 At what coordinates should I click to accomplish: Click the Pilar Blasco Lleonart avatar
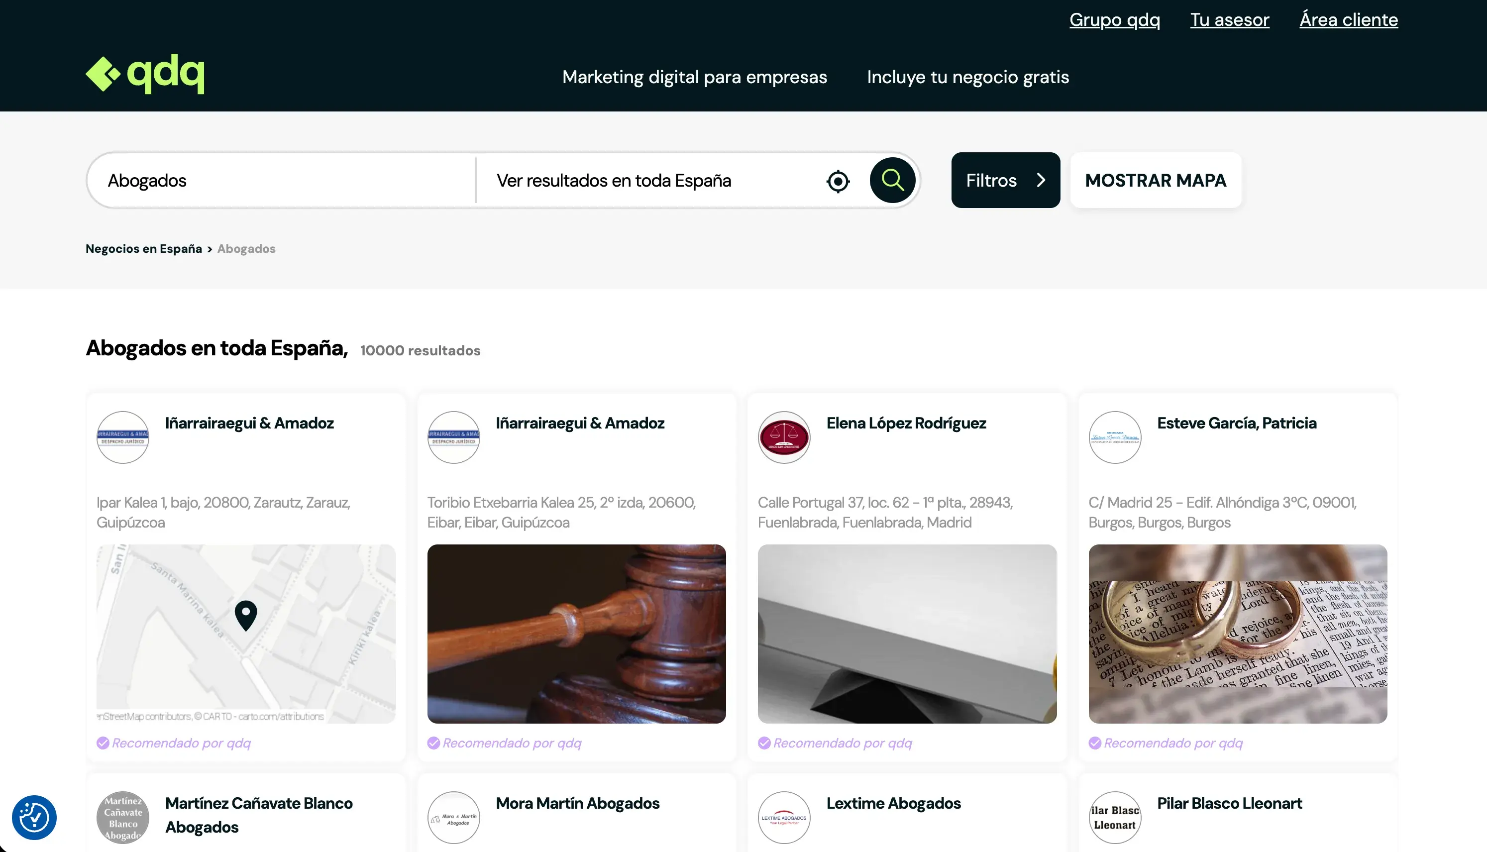(1115, 818)
